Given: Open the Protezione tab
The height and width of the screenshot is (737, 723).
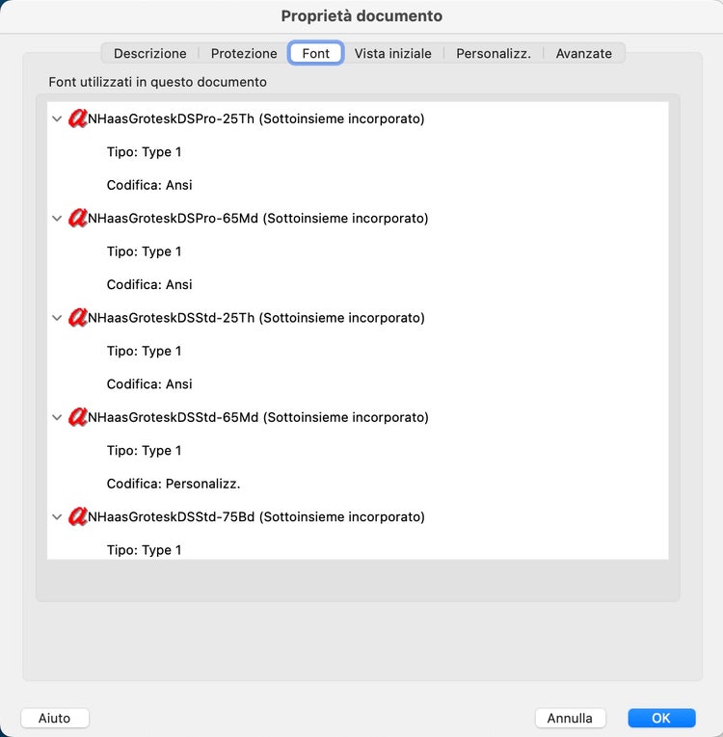Looking at the screenshot, I should pyautogui.click(x=244, y=54).
